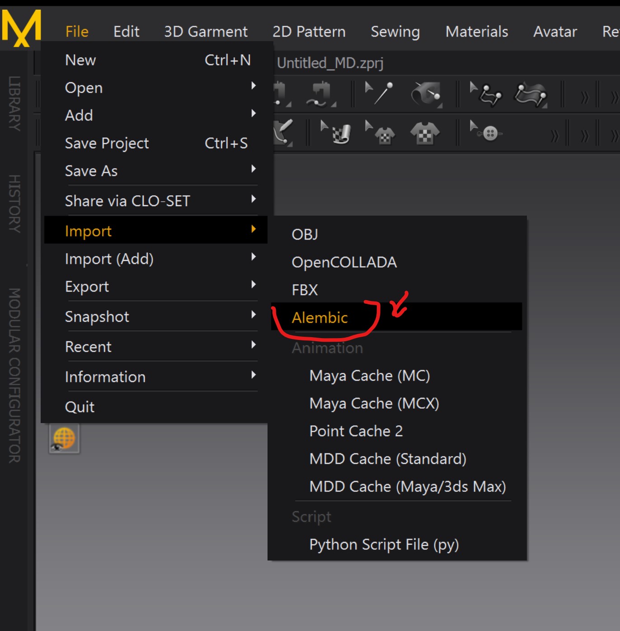Choose Quit from the File menu
Image resolution: width=620 pixels, height=631 pixels.
[x=156, y=407]
